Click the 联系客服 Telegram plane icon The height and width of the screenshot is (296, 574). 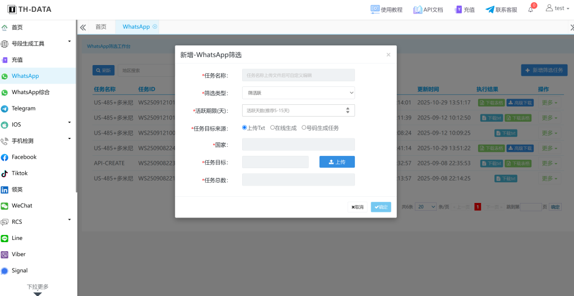(x=490, y=10)
